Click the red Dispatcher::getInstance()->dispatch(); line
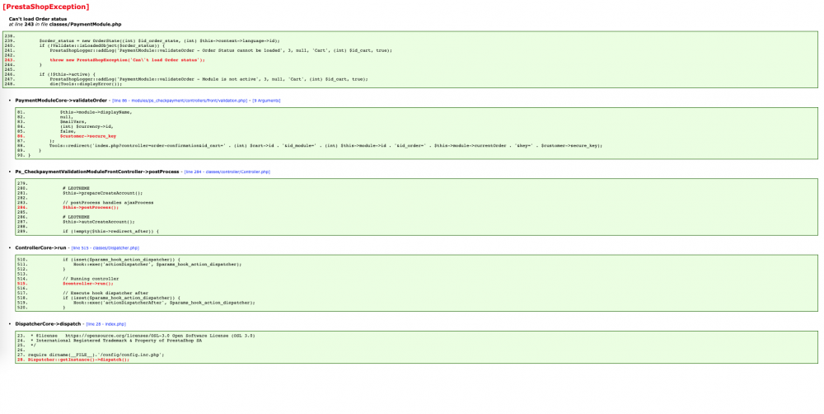The image size is (824, 414). tap(78, 360)
